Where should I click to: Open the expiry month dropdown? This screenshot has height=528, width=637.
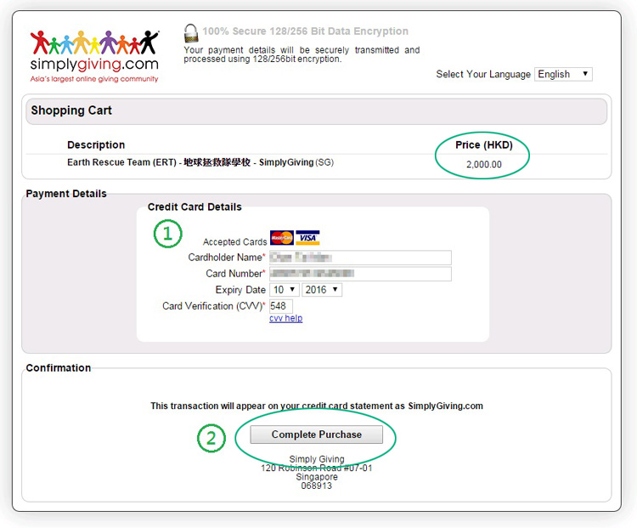tap(284, 290)
